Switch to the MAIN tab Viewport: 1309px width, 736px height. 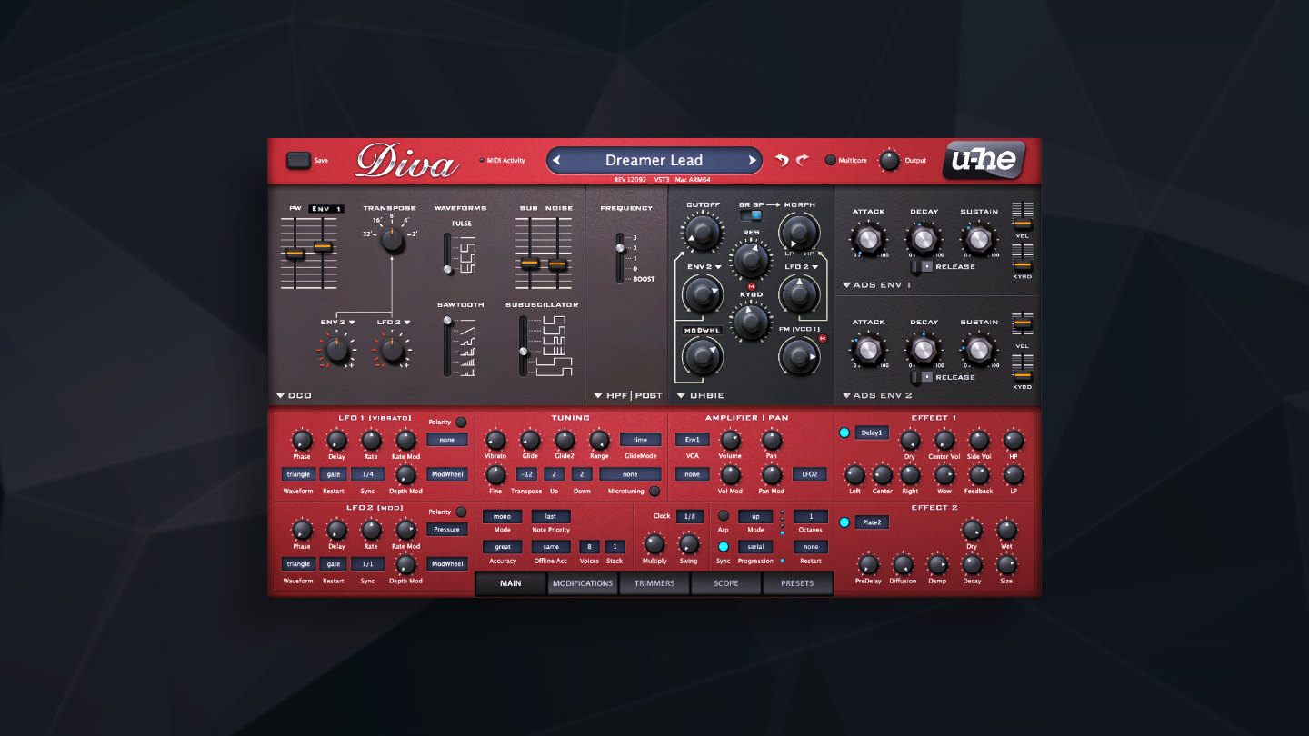click(x=511, y=583)
